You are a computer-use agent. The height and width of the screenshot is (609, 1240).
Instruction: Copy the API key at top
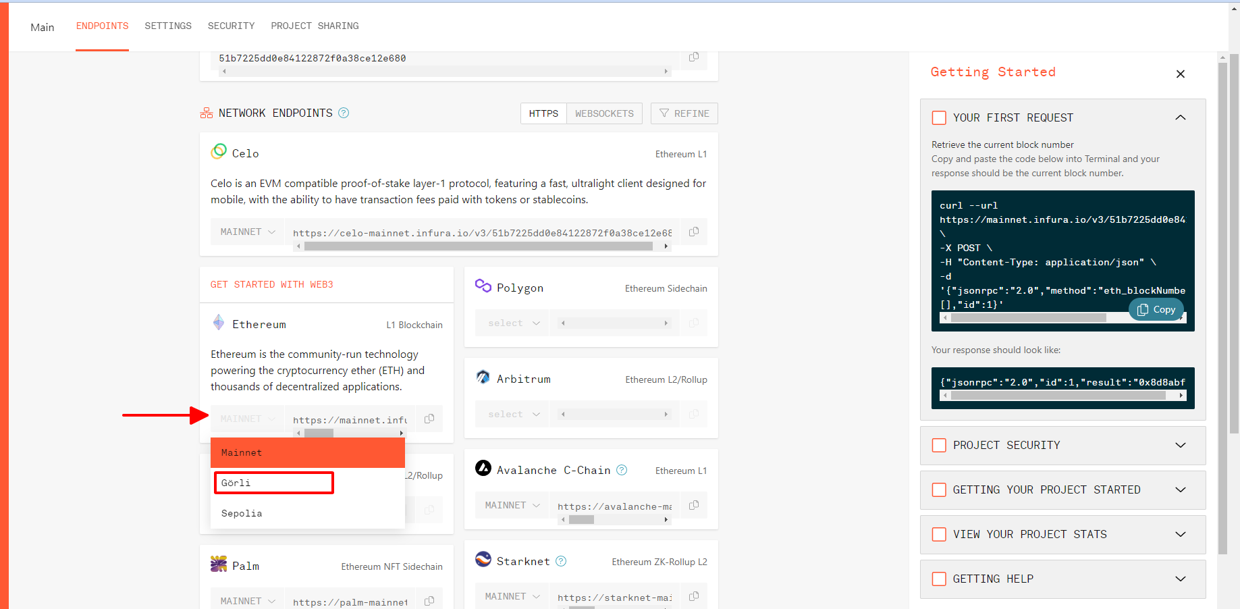point(693,57)
